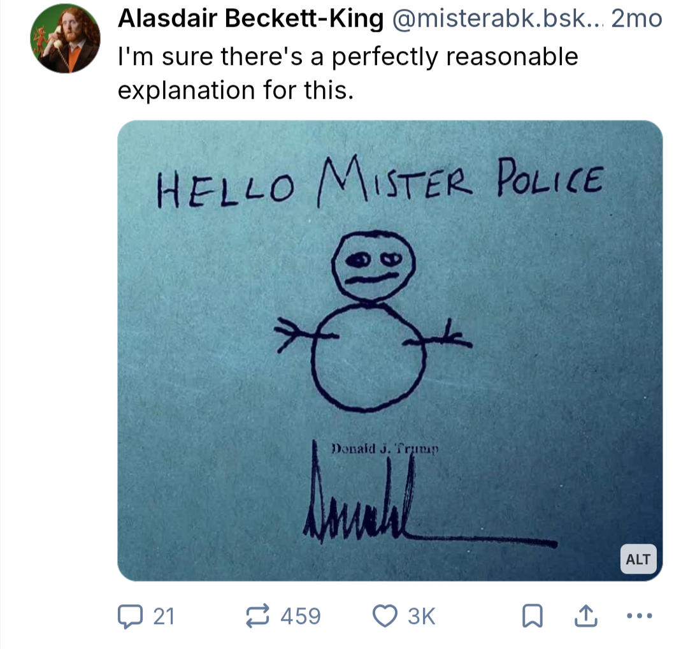Image resolution: width=688 pixels, height=649 pixels.
Task: Click the repost count 459
Action: pyautogui.click(x=300, y=616)
